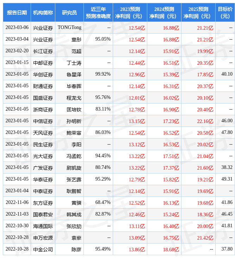Click researcher name 丁士涛

point(74,63)
